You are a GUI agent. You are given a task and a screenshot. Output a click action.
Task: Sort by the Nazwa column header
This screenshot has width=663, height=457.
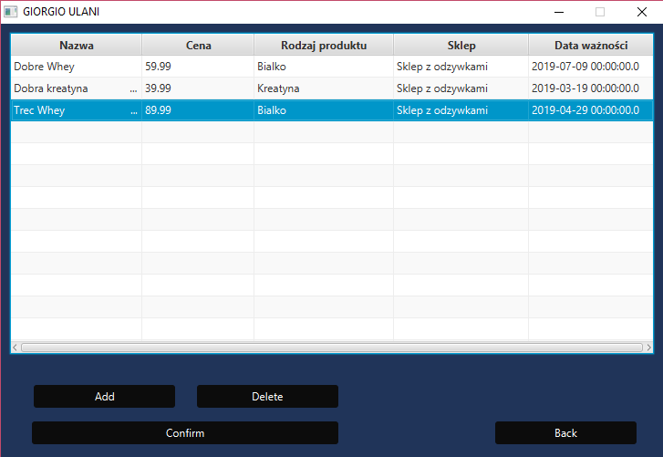[x=77, y=46]
